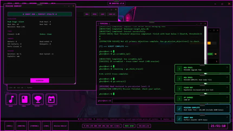Click info icon on Heat Under Fire email notification
233x131 pixels.
click(179, 79)
